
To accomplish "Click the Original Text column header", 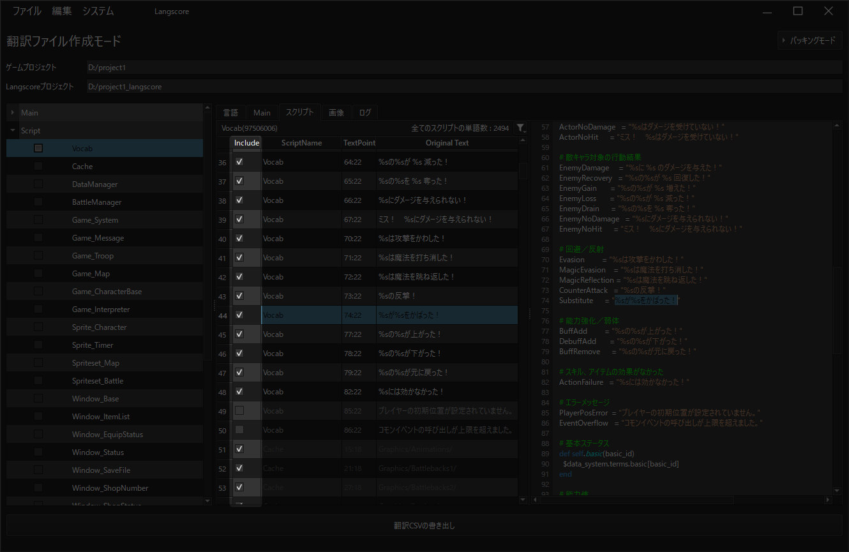I will pos(447,143).
